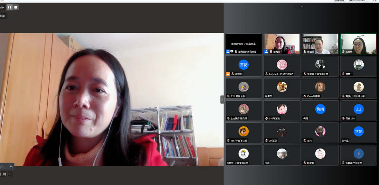Viewport: 379px width, 185px height.
Task: Click the name label 田栋 LZU
Action: (350, 118)
